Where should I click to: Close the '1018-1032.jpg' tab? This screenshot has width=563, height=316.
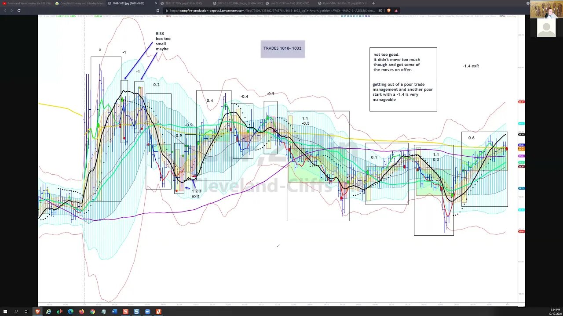[157, 3]
